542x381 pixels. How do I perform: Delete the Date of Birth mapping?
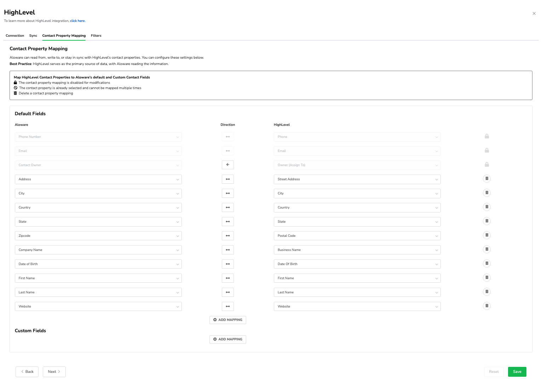487,264
